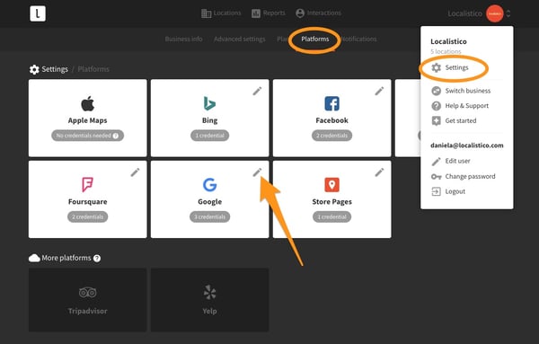
Task: Click the Store Pages logo
Action: point(331,184)
